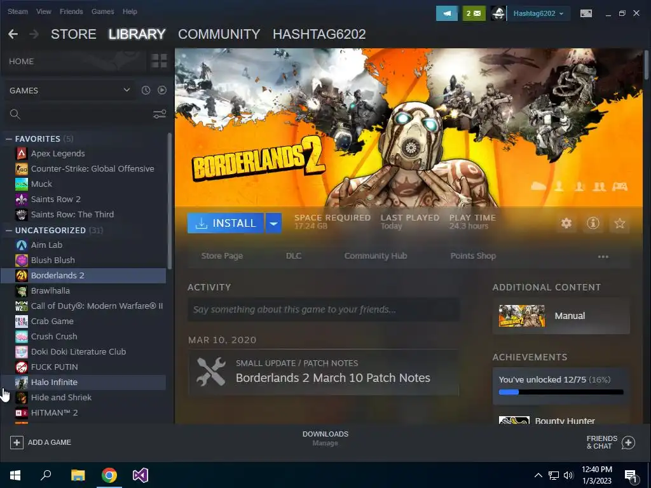Open Friends & Chat panel
The image size is (651, 488).
coord(611,442)
